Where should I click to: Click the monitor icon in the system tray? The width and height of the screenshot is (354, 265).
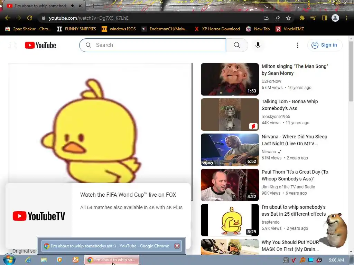tap(311, 260)
